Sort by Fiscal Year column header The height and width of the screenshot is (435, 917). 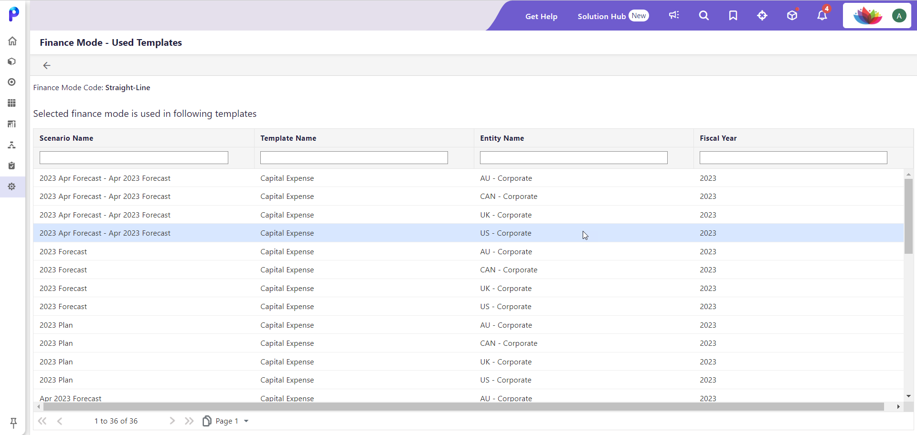(x=718, y=138)
